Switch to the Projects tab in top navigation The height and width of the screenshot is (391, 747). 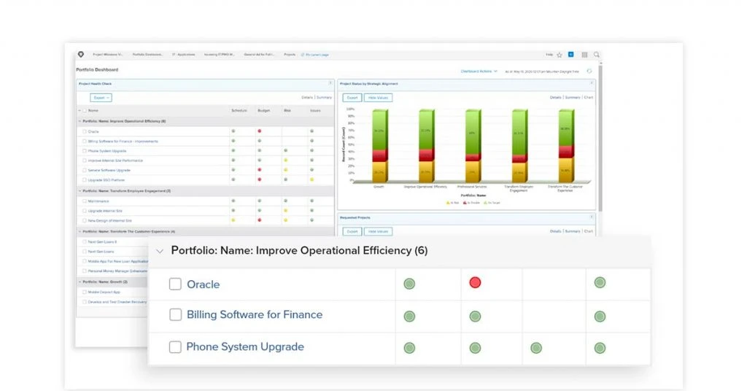click(x=290, y=55)
